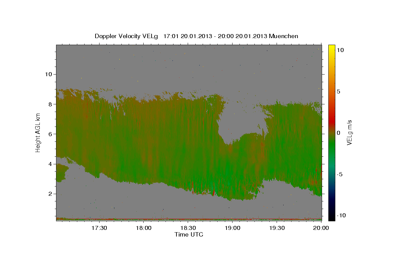
Task: Click the height tick label 4
Action: (50, 164)
